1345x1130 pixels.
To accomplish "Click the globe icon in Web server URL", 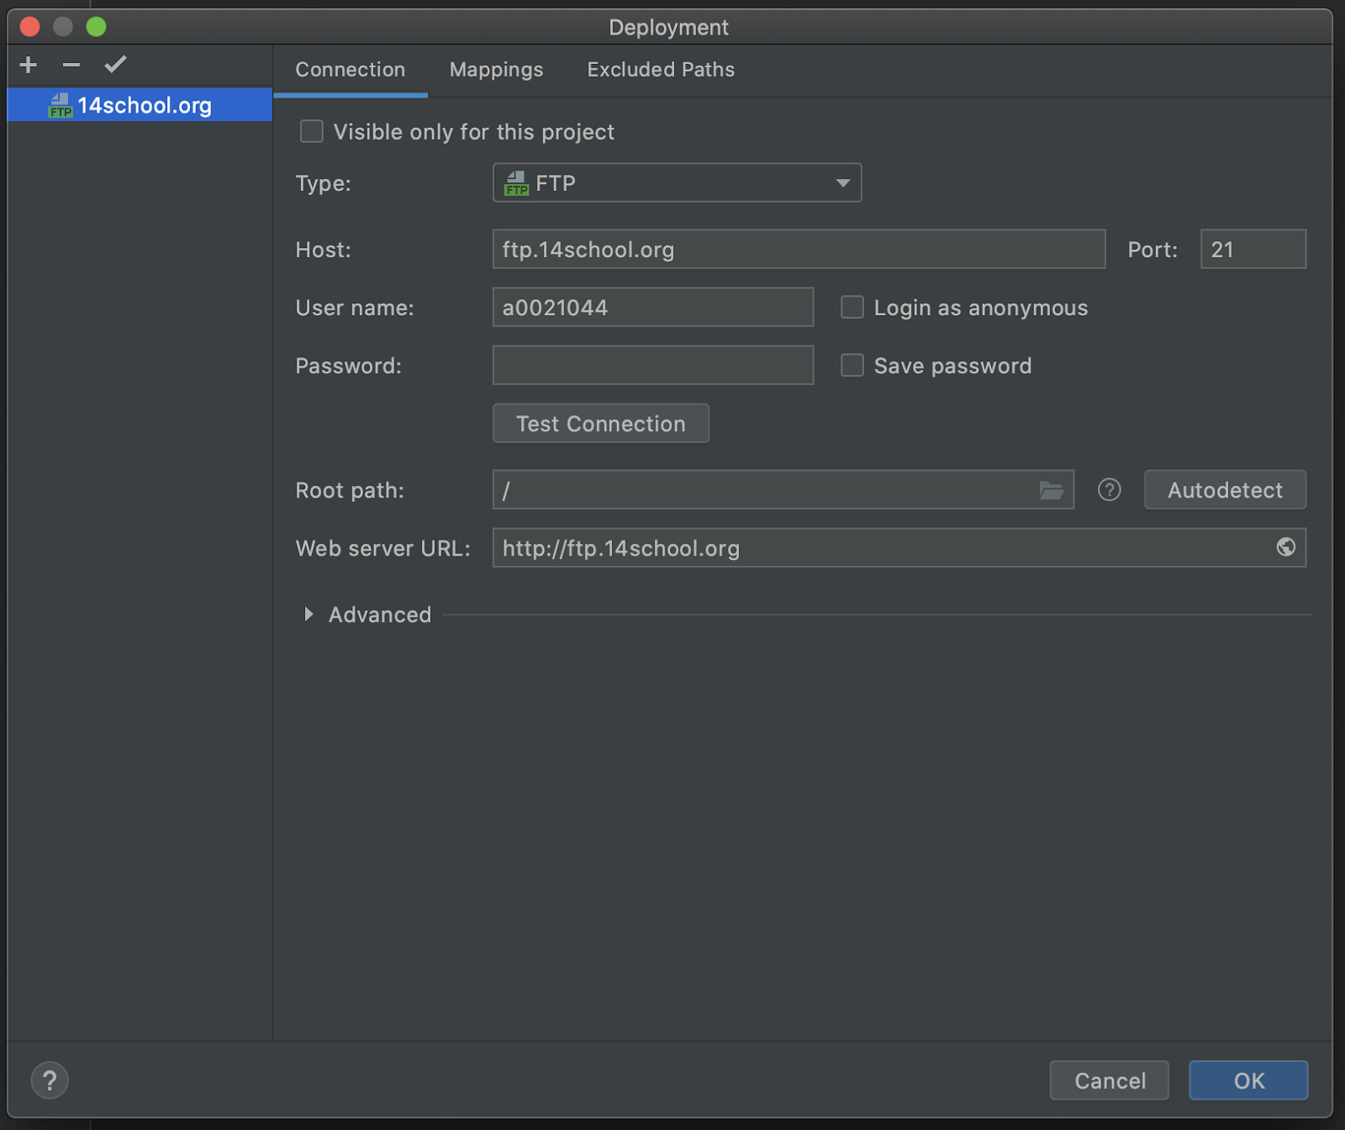I will [1285, 547].
